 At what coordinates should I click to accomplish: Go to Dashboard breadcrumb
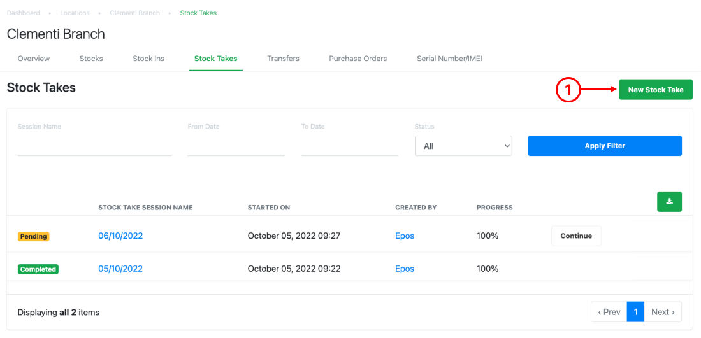point(23,13)
